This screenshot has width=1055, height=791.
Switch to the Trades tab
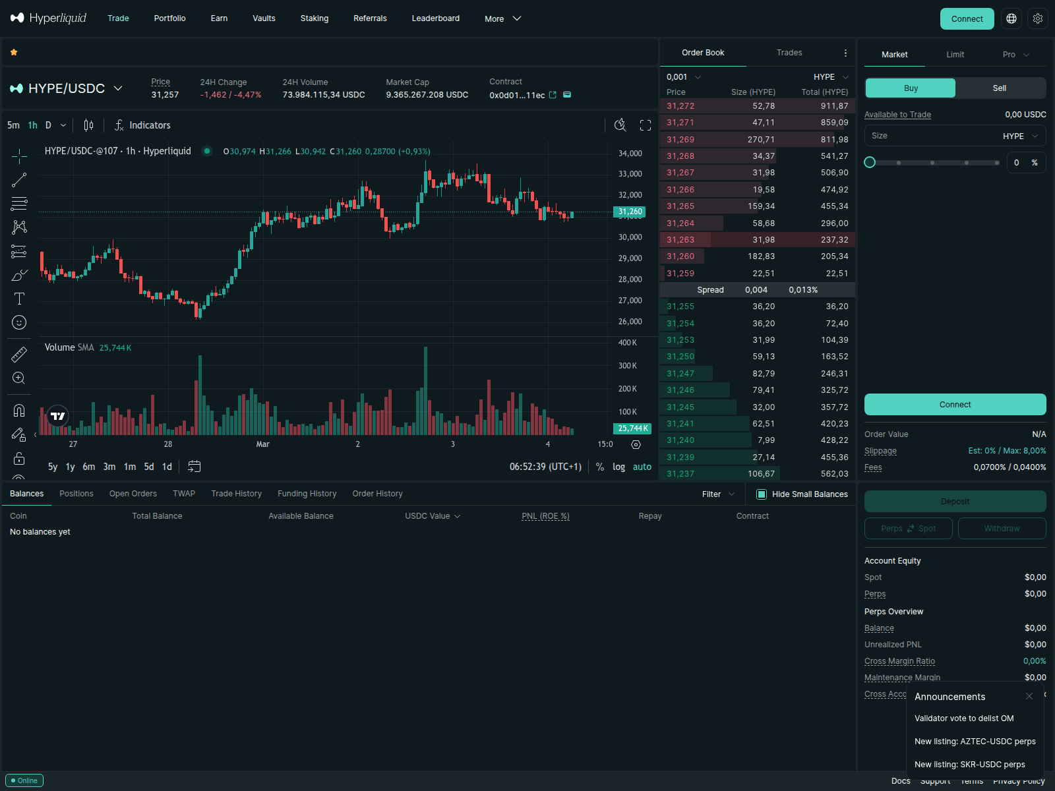tap(789, 53)
